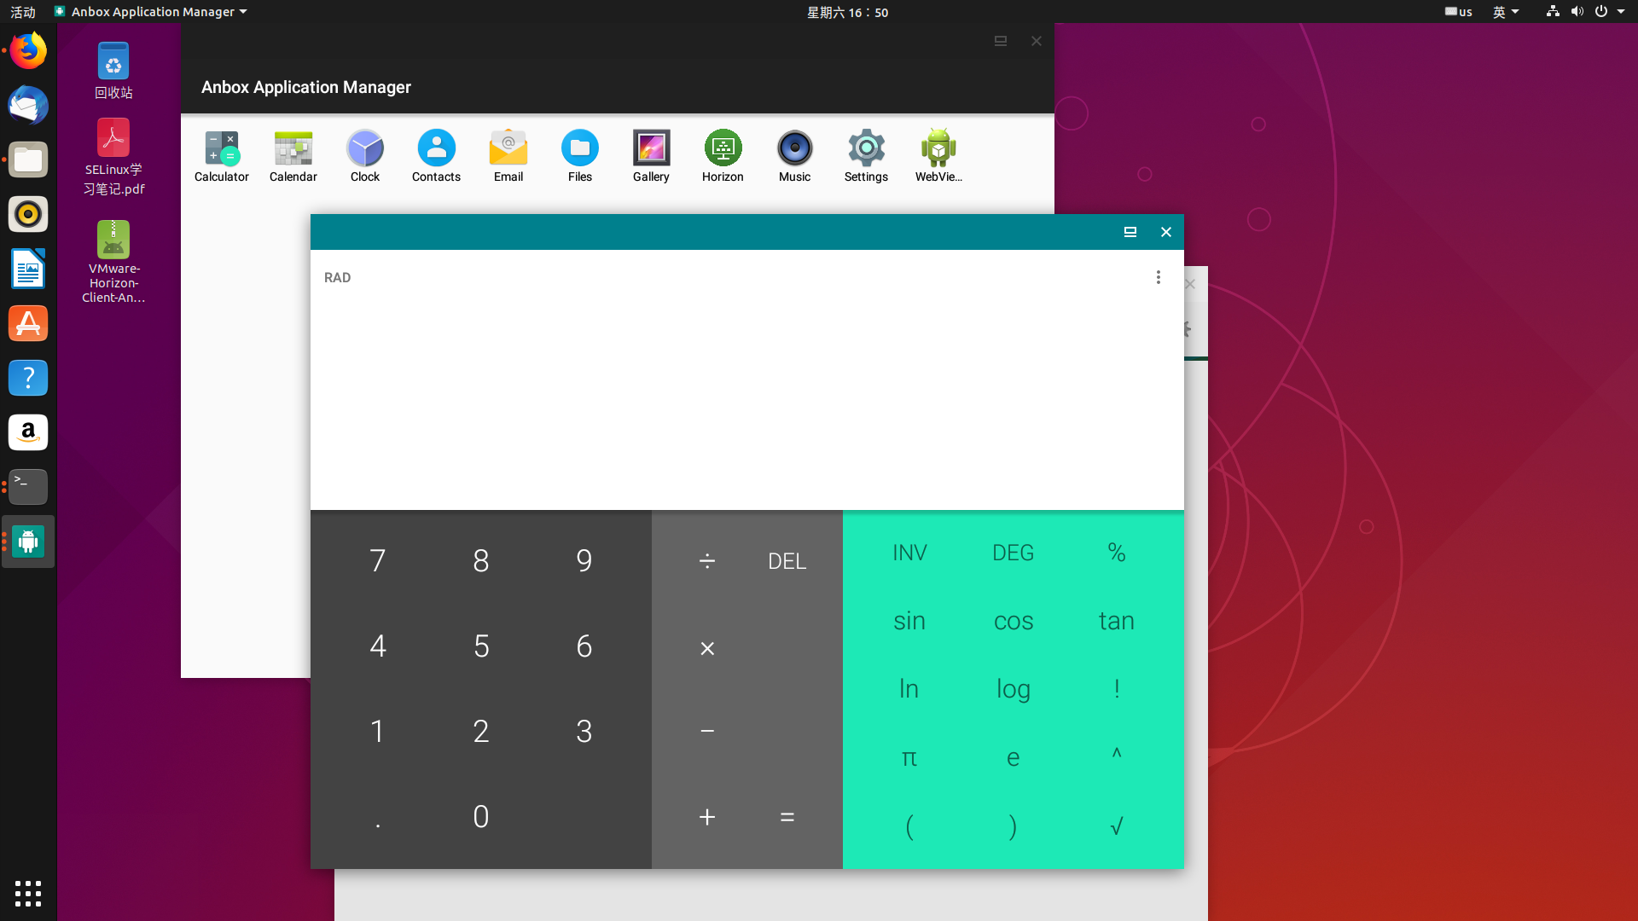Access the three-dot calculator menu
Image resolution: width=1638 pixels, height=921 pixels.
[1159, 276]
